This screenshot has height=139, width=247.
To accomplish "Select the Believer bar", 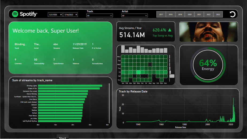I will pos(60,105).
